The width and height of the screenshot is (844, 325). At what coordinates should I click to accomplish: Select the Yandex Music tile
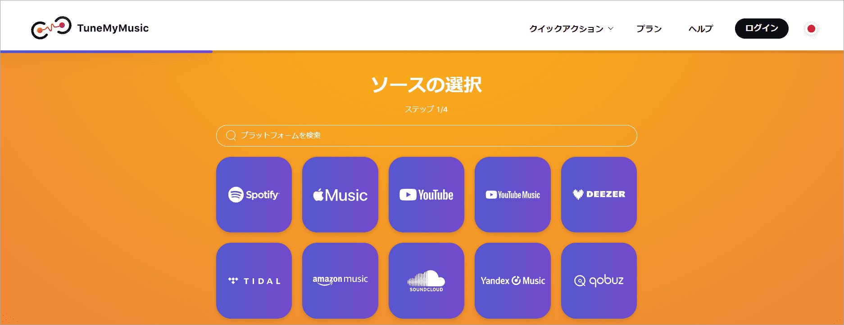click(x=513, y=280)
